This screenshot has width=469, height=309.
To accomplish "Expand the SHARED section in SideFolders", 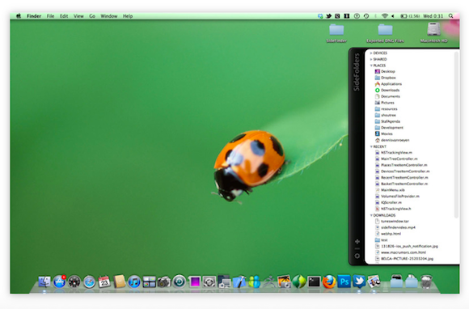I will coord(371,59).
